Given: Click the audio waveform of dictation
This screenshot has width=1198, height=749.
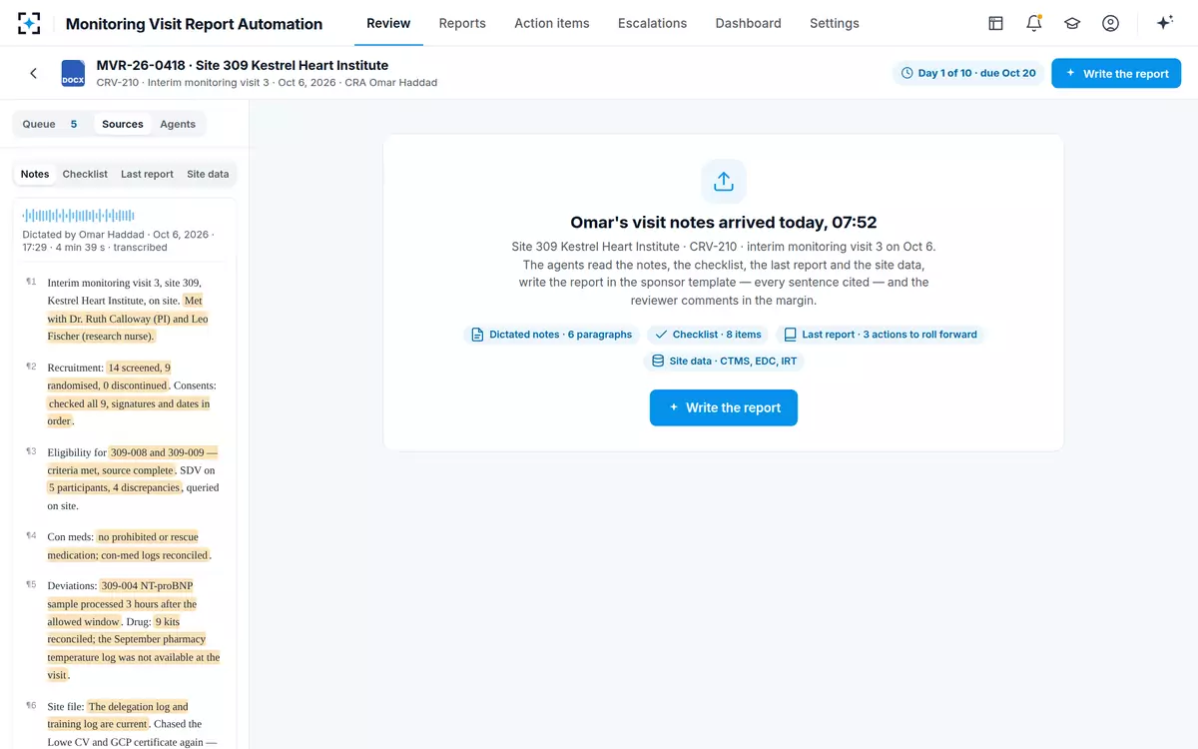Looking at the screenshot, I should [79, 215].
